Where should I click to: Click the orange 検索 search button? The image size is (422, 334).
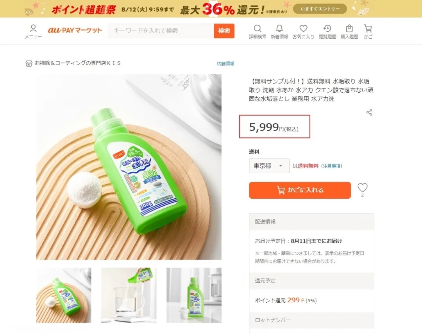point(224,31)
